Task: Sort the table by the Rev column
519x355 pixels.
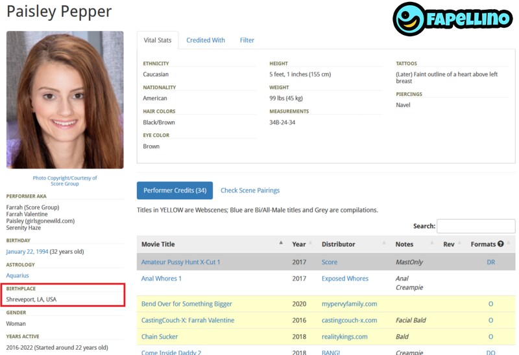Action: tap(452, 244)
